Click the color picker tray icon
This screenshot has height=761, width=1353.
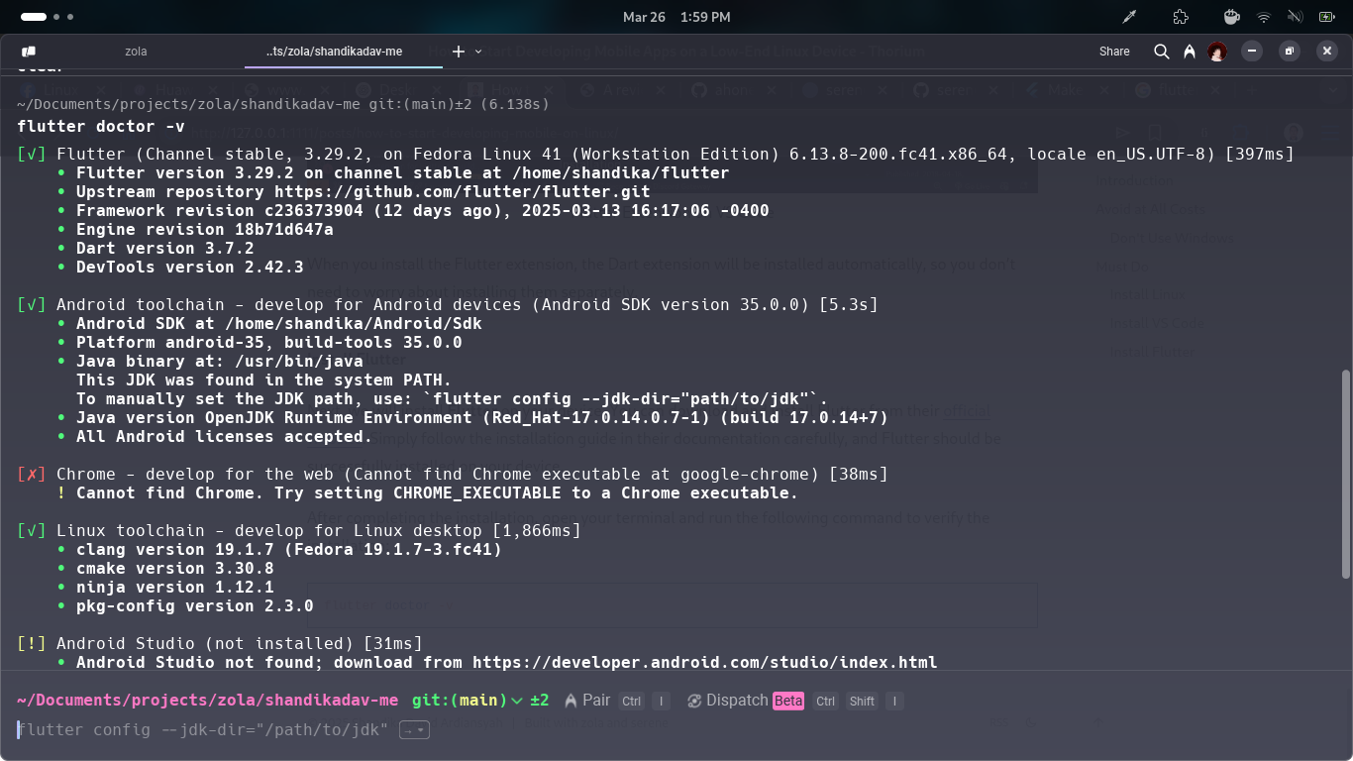(1128, 17)
